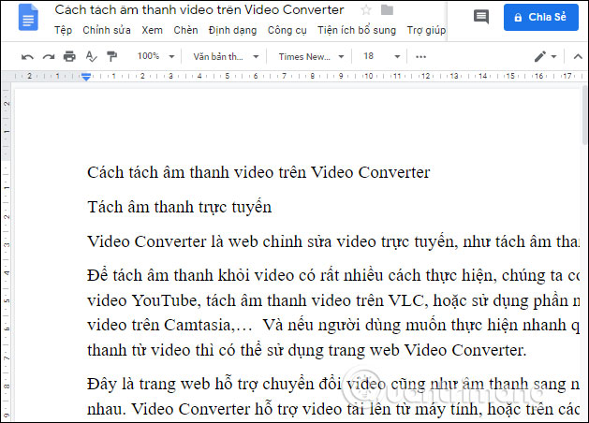The width and height of the screenshot is (589, 423).
Task: Open the Times New... font dropdown
Action: [311, 57]
